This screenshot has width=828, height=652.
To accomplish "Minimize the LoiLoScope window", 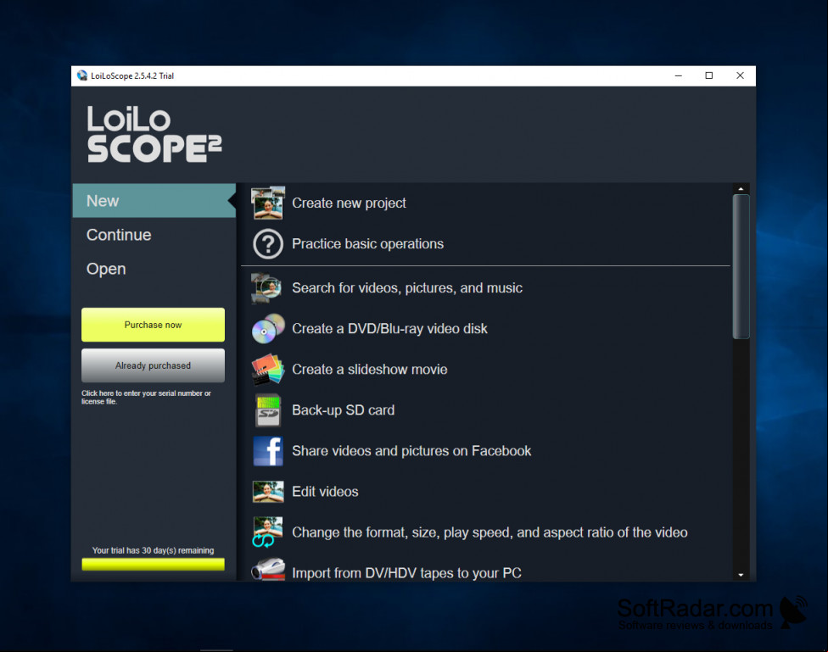I will click(x=679, y=75).
